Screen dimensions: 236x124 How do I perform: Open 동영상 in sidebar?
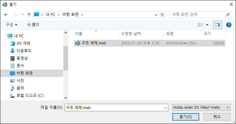[19, 58]
